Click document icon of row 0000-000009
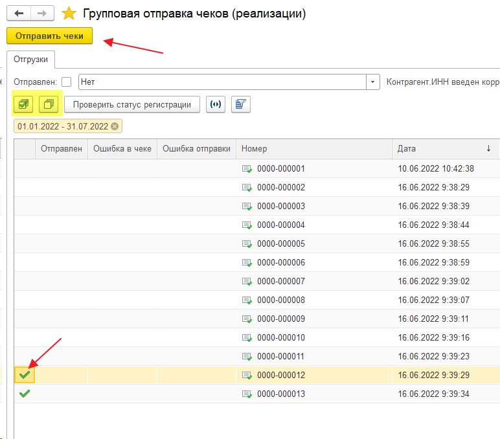 point(247,319)
